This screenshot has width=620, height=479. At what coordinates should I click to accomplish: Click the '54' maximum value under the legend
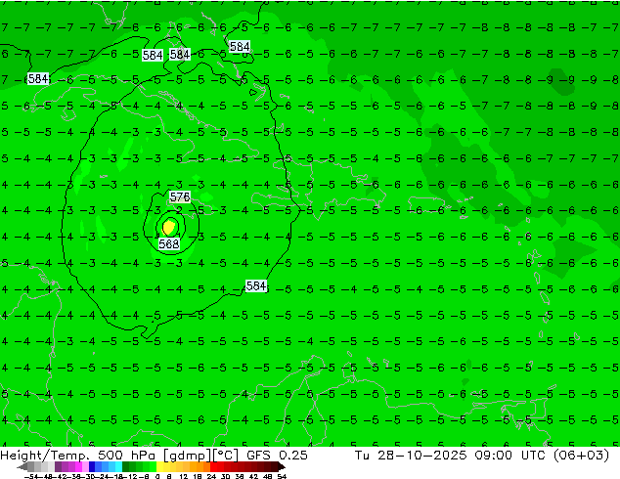(282, 477)
